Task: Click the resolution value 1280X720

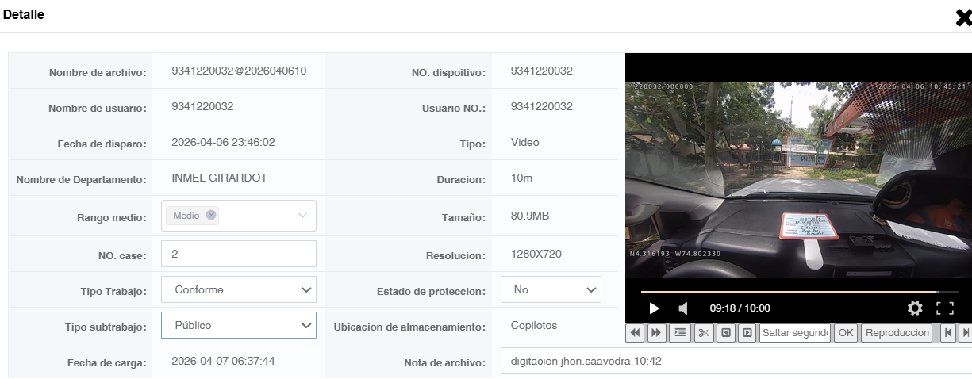Action: click(x=536, y=255)
